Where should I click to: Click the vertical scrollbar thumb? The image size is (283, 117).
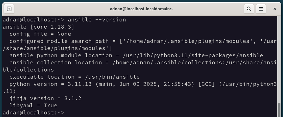pos(279,110)
